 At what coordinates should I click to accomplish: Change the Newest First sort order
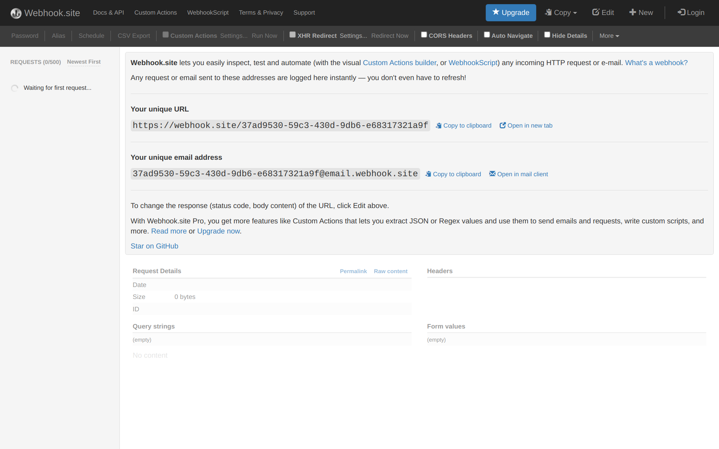click(84, 62)
